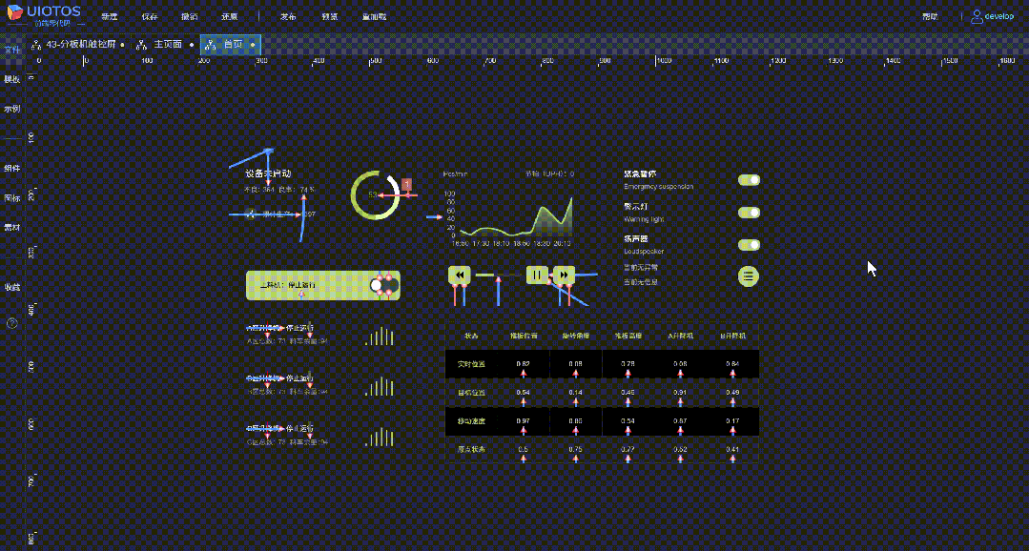
Task: Open the 示例 sidebar panel
Action: (x=11, y=109)
